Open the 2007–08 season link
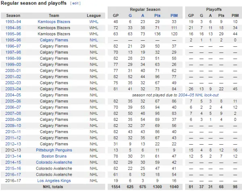 (x=13, y=113)
